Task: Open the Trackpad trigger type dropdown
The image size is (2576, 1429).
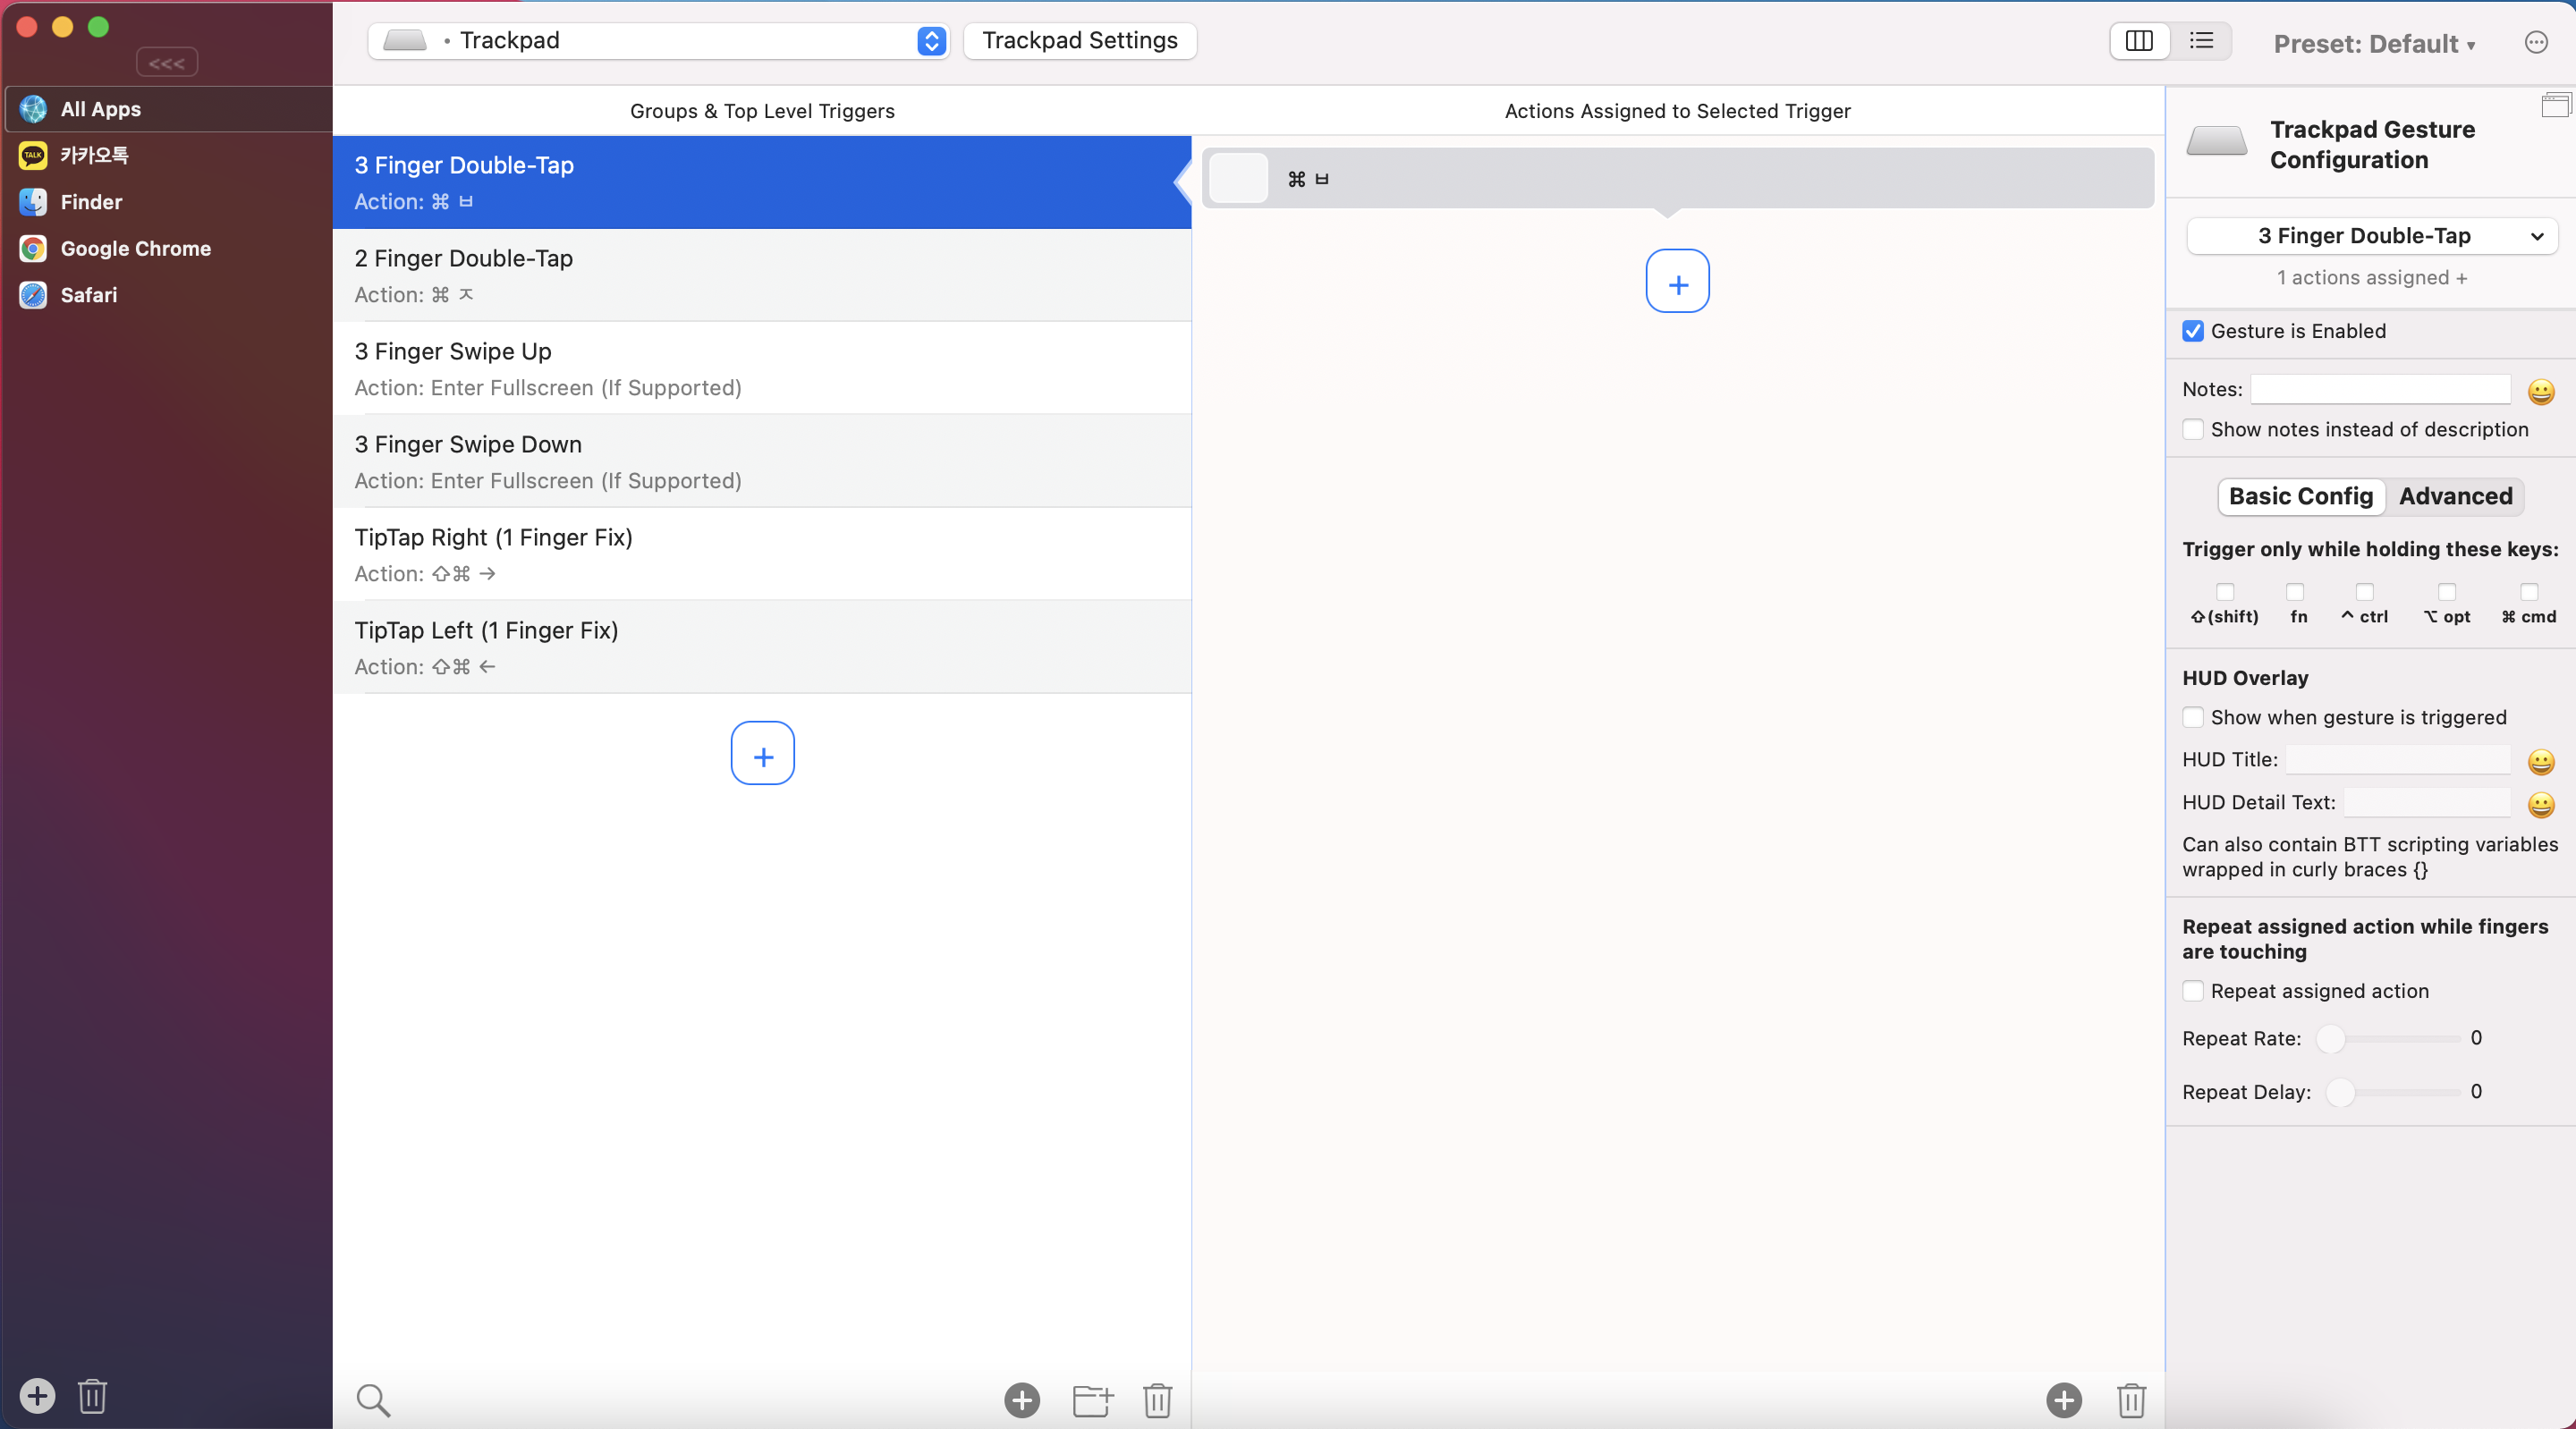Action: pyautogui.click(x=658, y=41)
